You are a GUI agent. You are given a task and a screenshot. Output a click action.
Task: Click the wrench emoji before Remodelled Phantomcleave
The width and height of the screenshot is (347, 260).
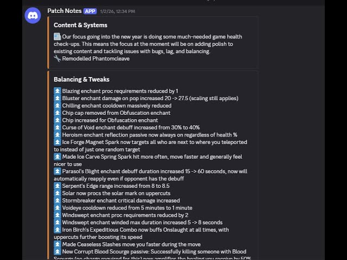click(57, 58)
